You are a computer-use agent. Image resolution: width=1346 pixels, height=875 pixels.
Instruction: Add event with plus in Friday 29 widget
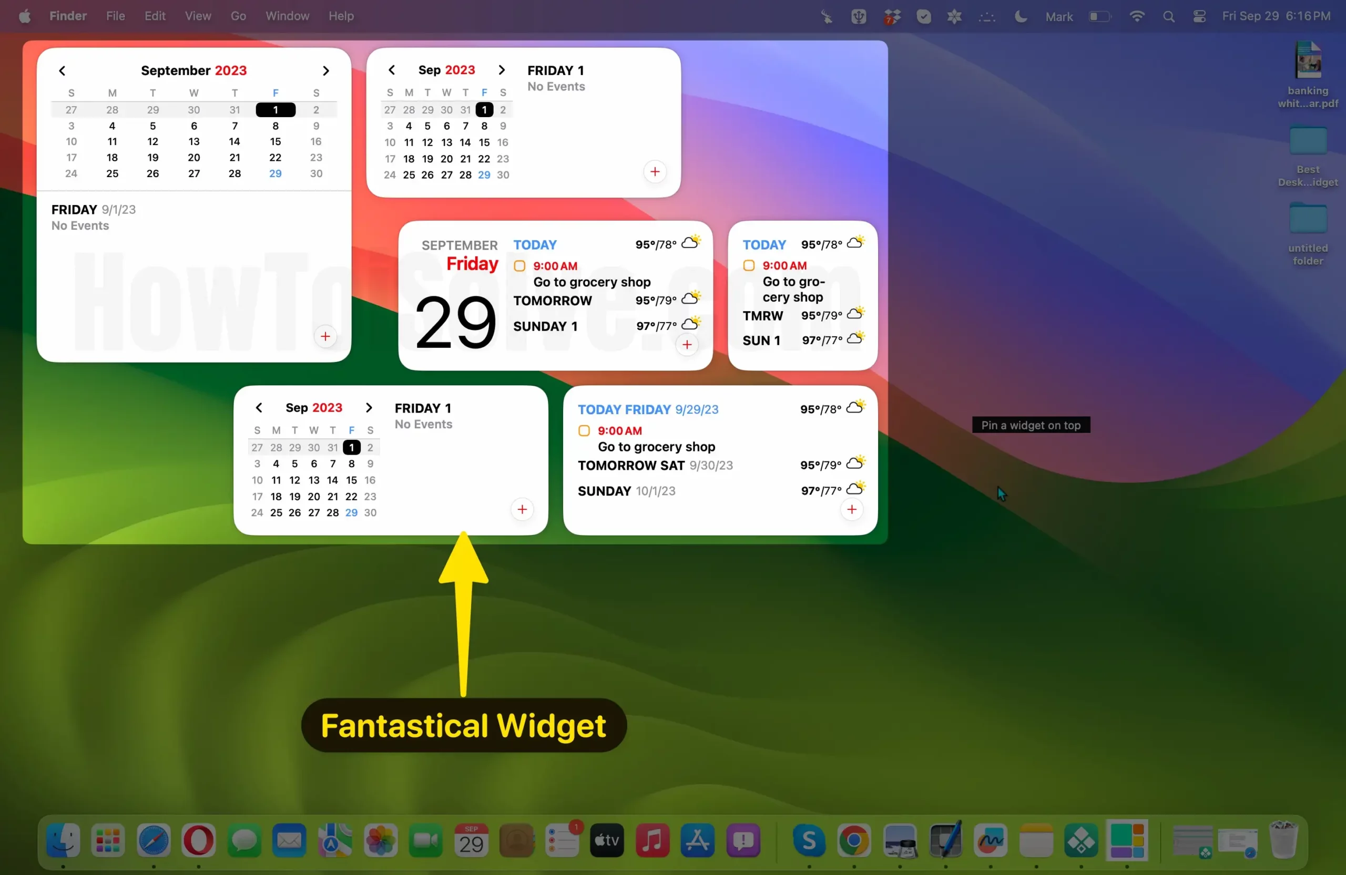tap(687, 345)
